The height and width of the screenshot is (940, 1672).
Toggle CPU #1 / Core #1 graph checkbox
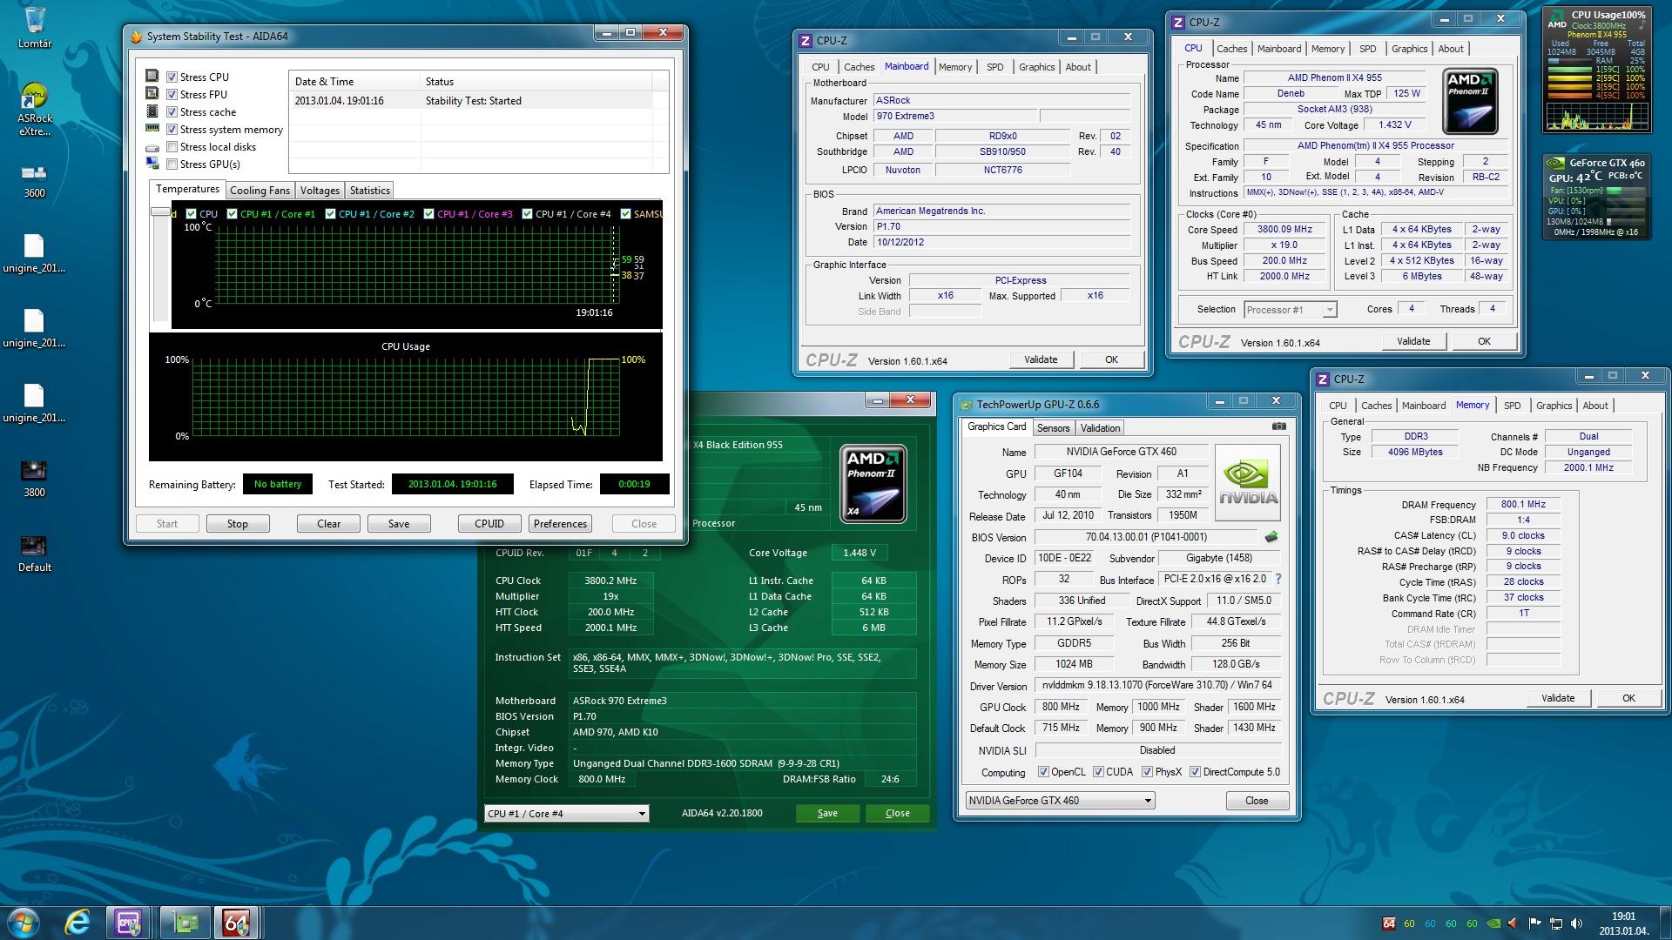click(x=232, y=213)
